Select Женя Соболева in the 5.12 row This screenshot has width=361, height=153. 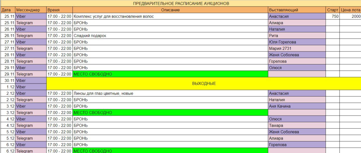pyautogui.click(x=297, y=132)
